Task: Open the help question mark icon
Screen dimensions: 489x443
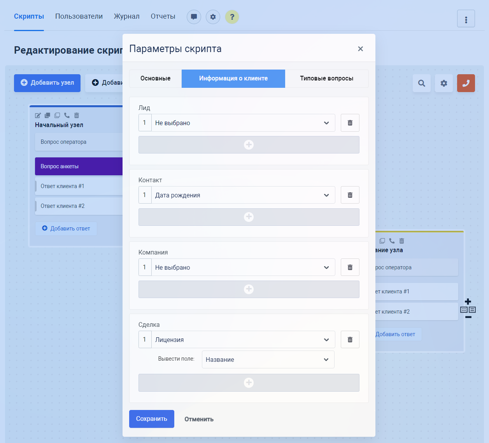Action: 232,17
